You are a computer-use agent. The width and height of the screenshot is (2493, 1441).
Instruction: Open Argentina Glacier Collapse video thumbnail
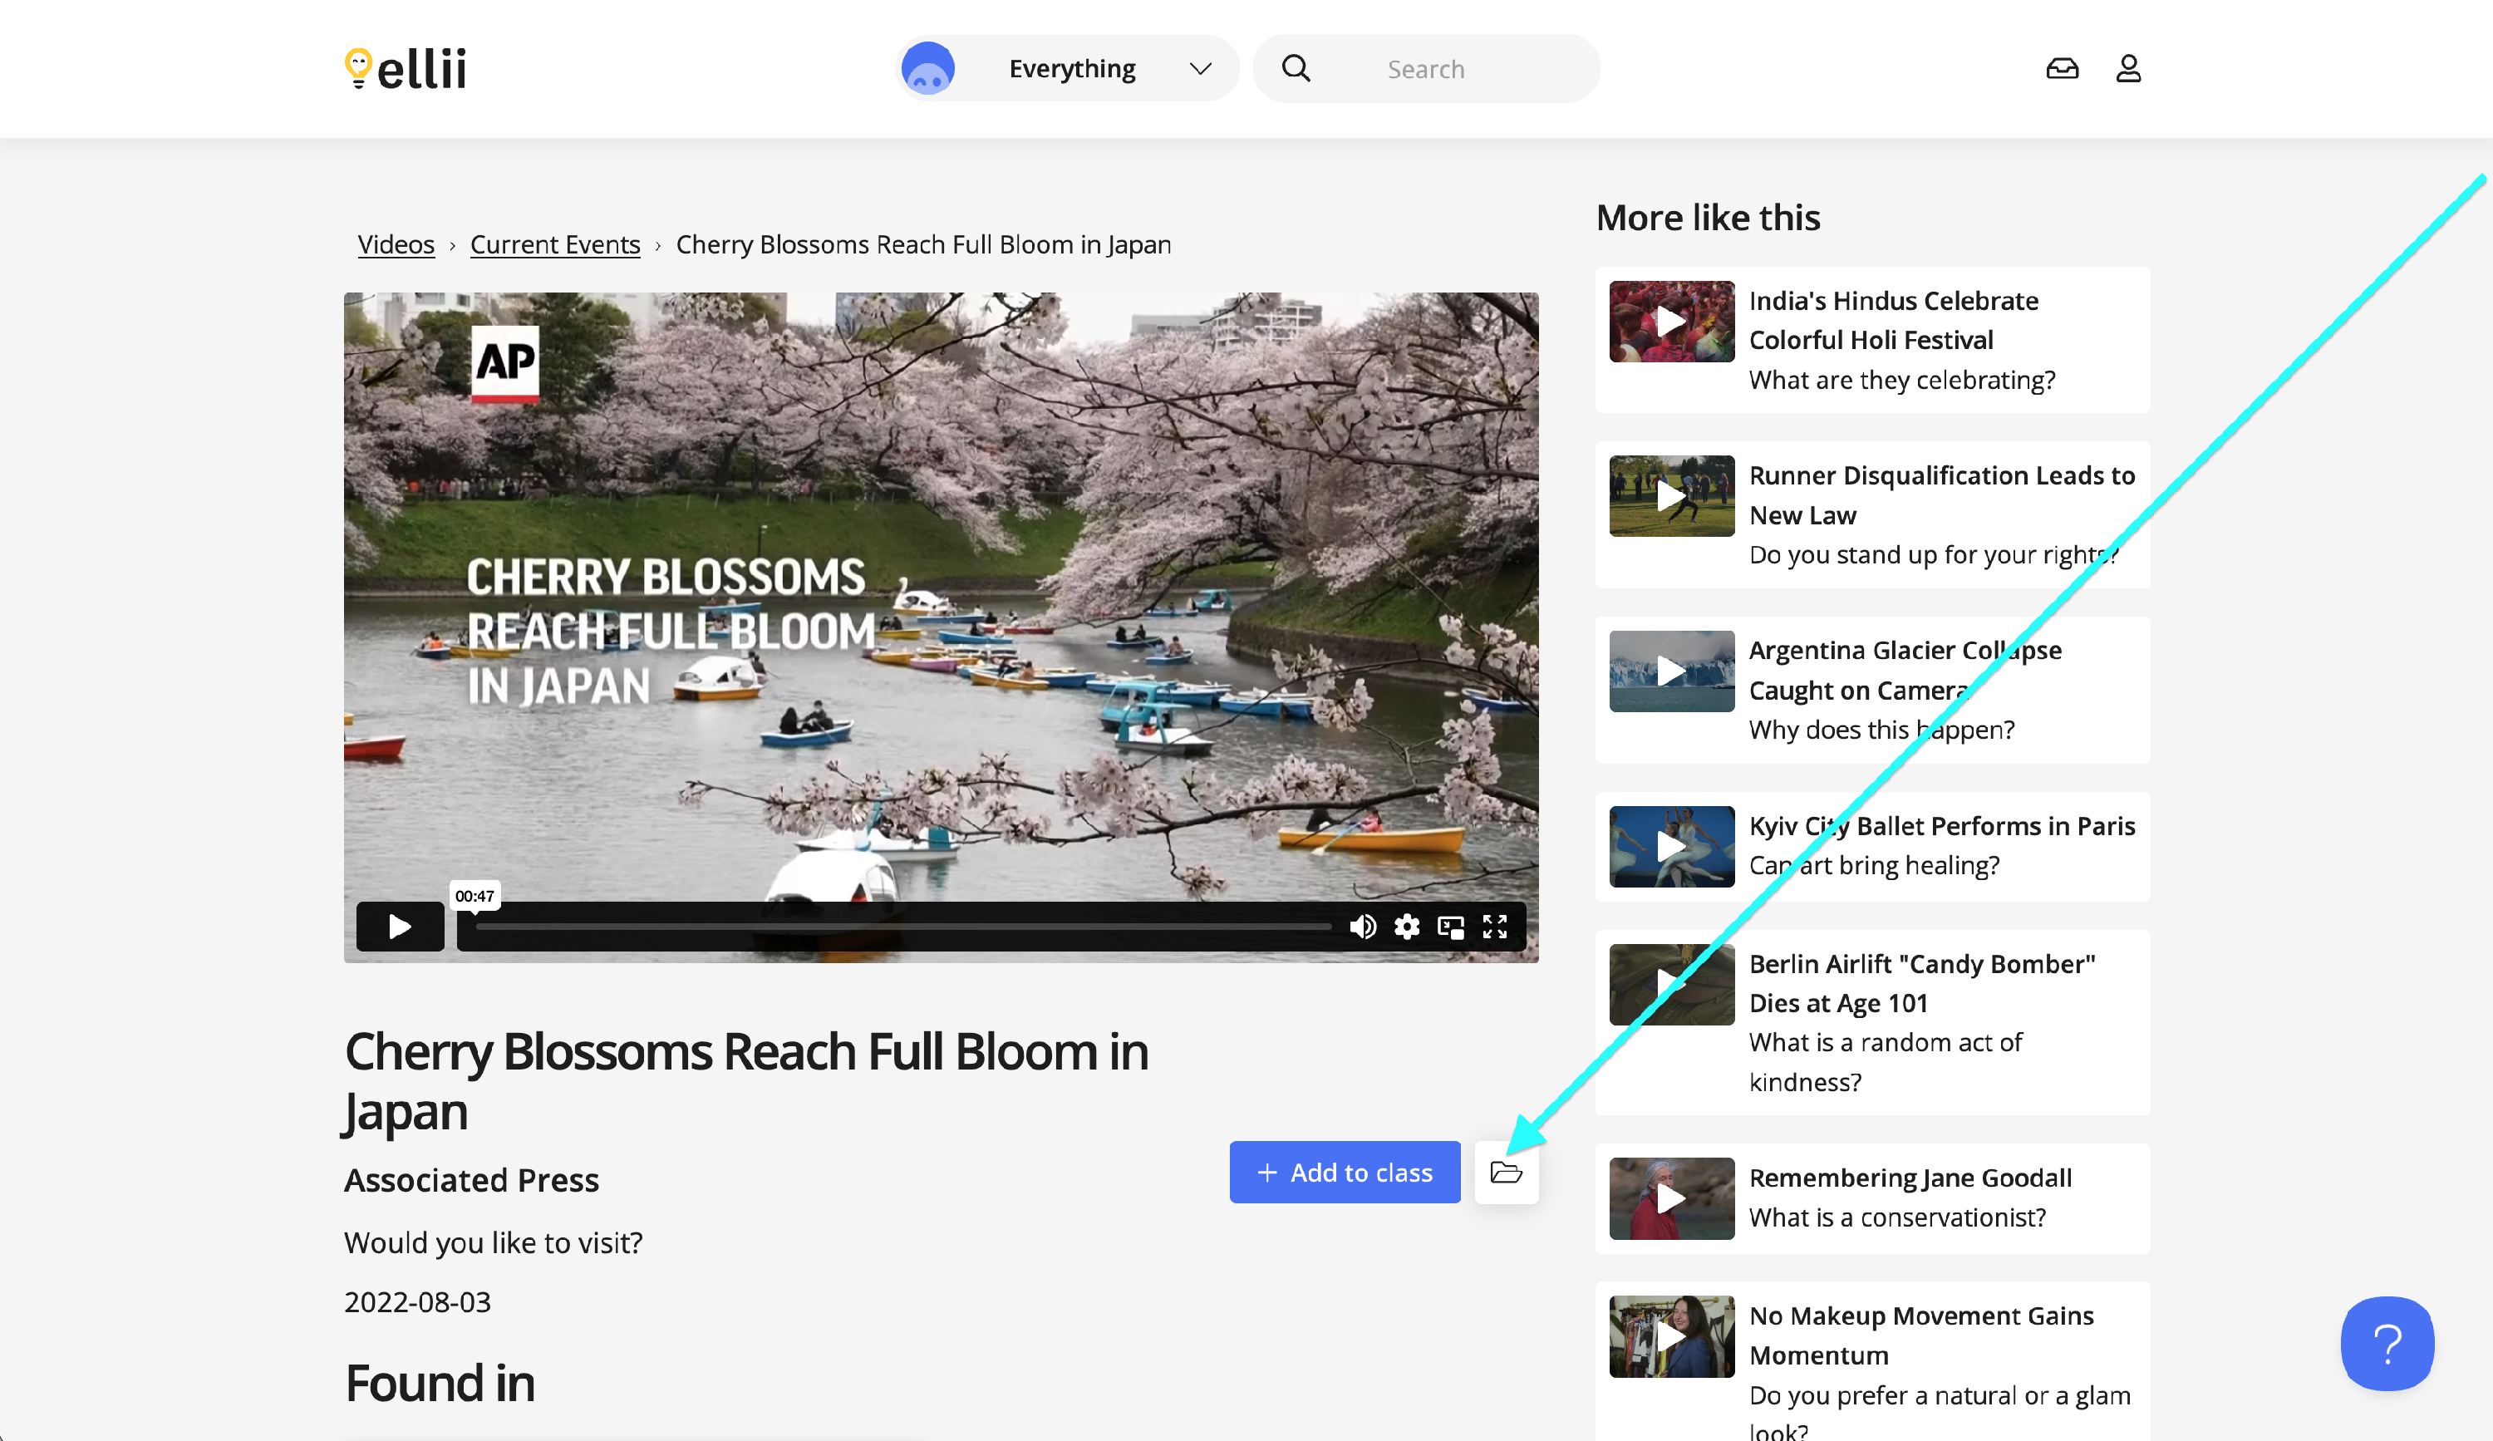pos(1671,671)
